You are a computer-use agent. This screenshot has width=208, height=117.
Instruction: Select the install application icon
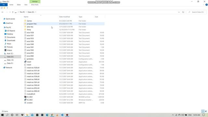[25, 62]
